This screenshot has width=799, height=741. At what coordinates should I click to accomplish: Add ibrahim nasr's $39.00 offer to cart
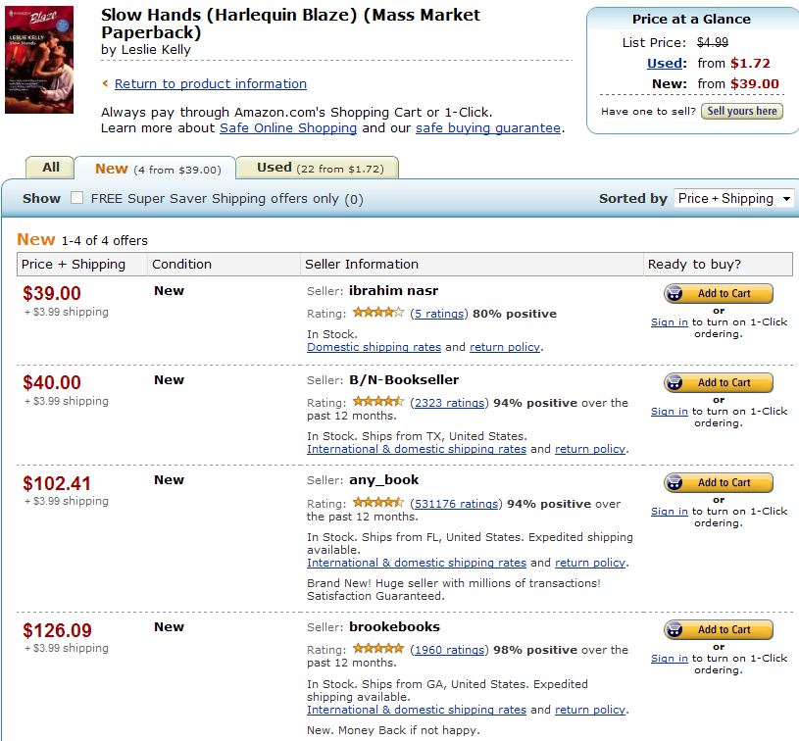pos(719,293)
